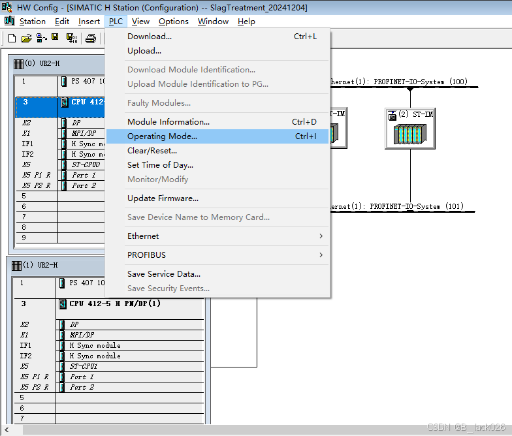Select CPU 412-5 H PN/DP(1) row
Image resolution: width=512 pixels, height=436 pixels.
tap(108, 309)
